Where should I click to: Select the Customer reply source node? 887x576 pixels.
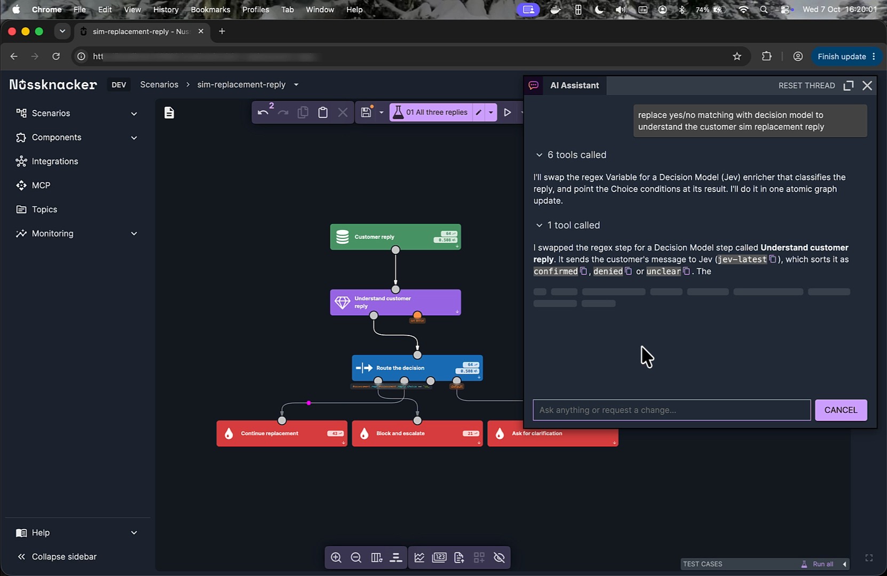coord(395,237)
